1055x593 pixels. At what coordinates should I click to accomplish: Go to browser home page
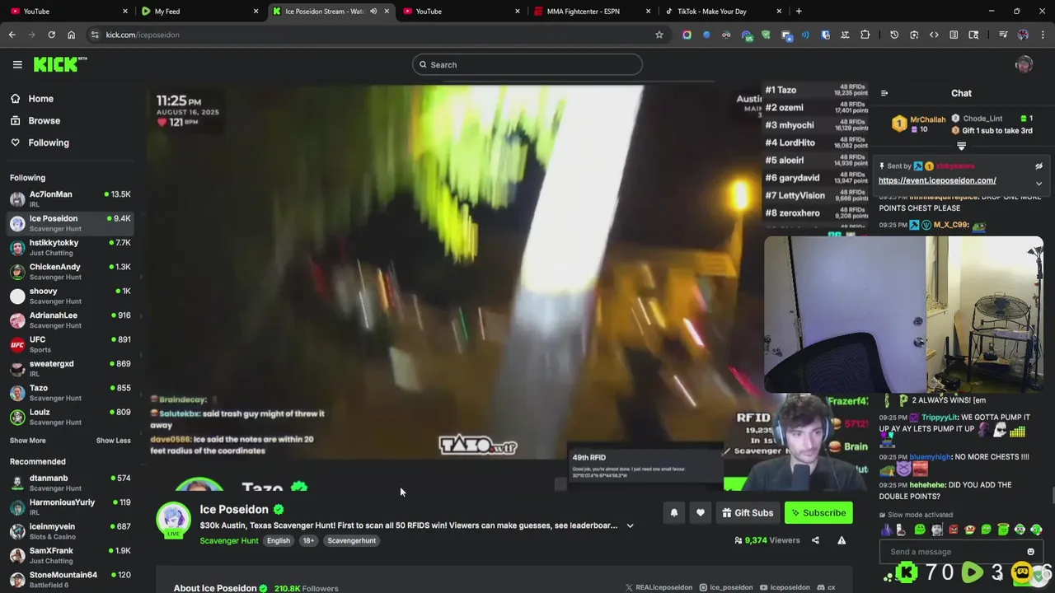click(x=71, y=35)
